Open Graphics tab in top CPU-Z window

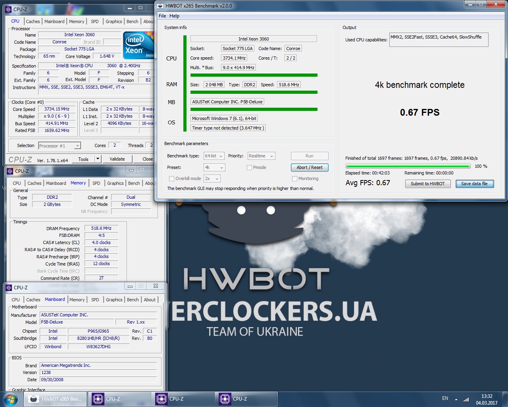coord(114,21)
